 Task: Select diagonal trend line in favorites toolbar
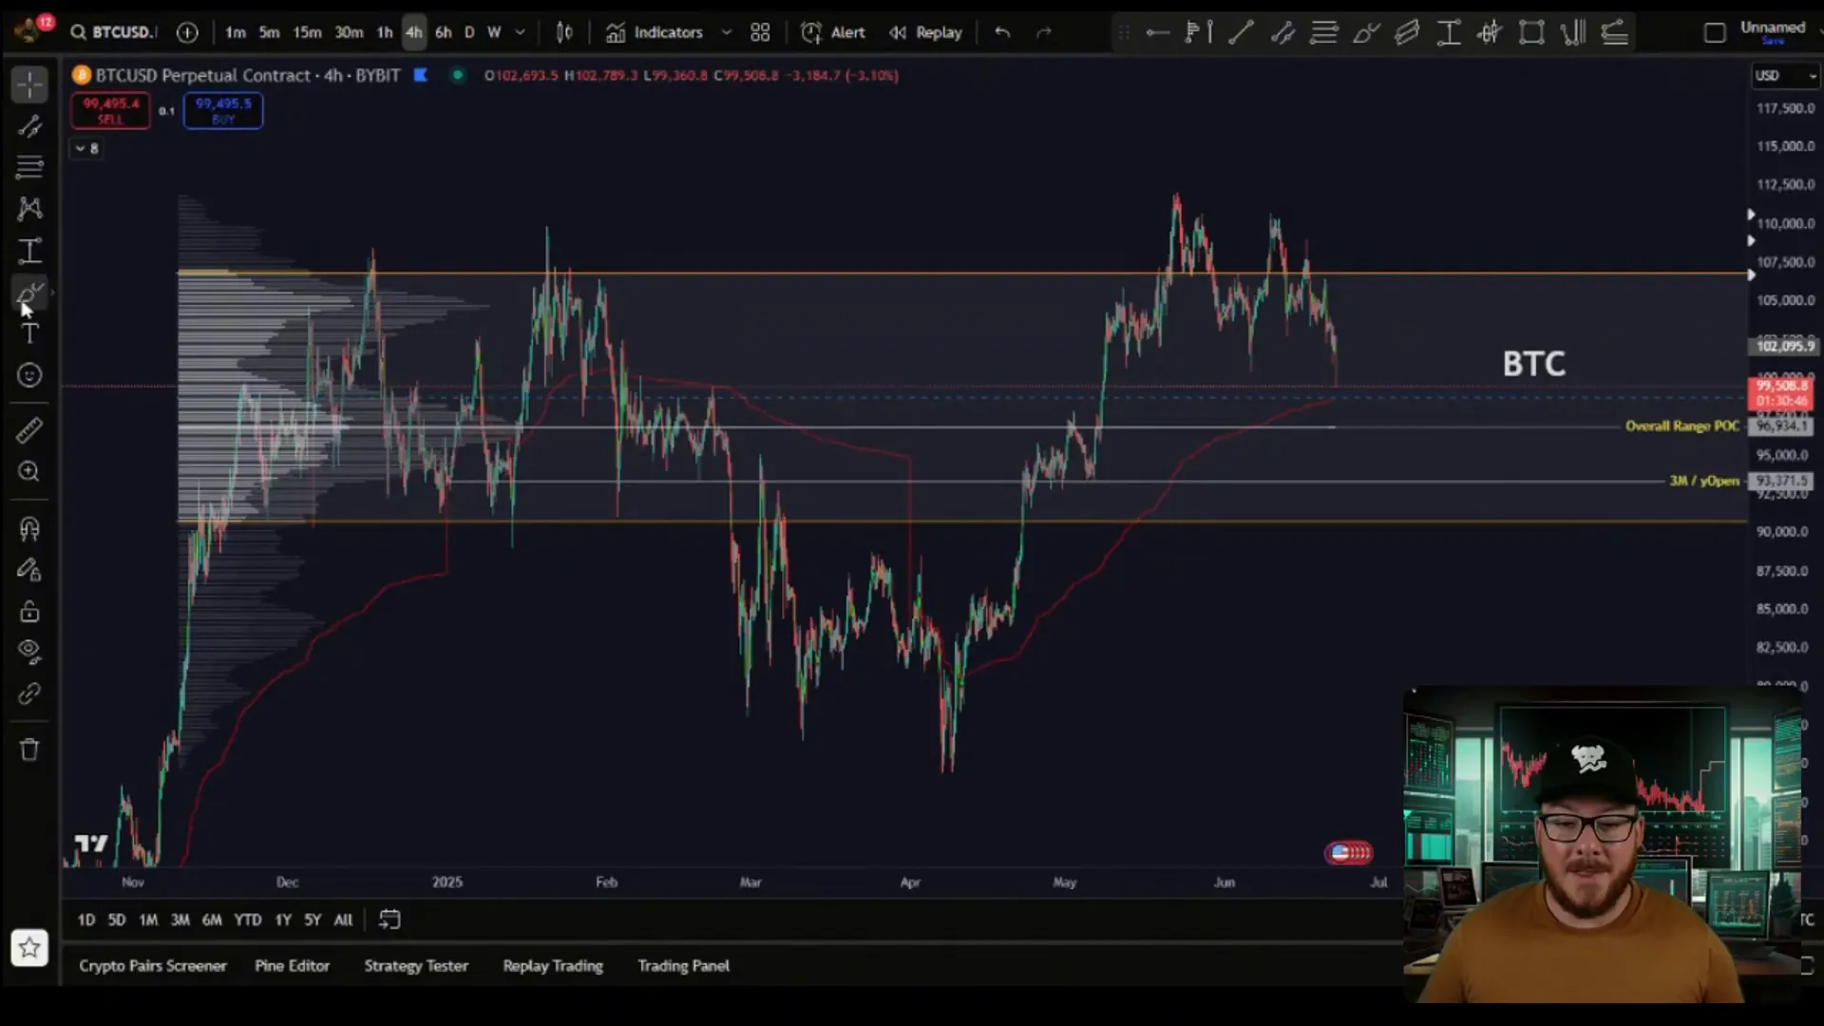tap(1241, 32)
